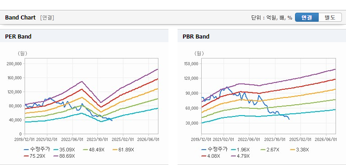
Task: Click the PER Band panel title
Action: (x=18, y=36)
